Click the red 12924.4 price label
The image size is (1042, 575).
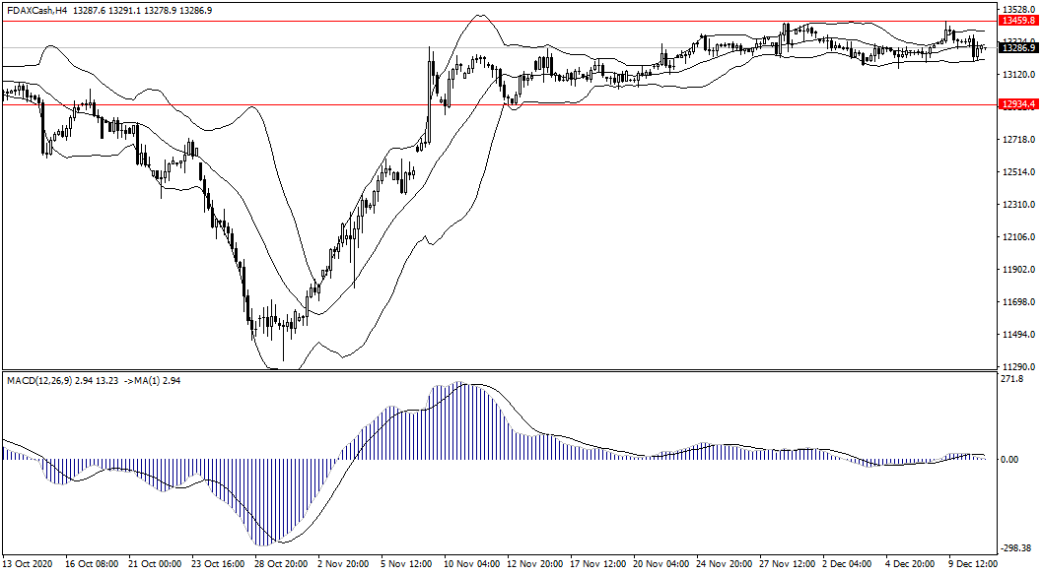coord(1017,104)
